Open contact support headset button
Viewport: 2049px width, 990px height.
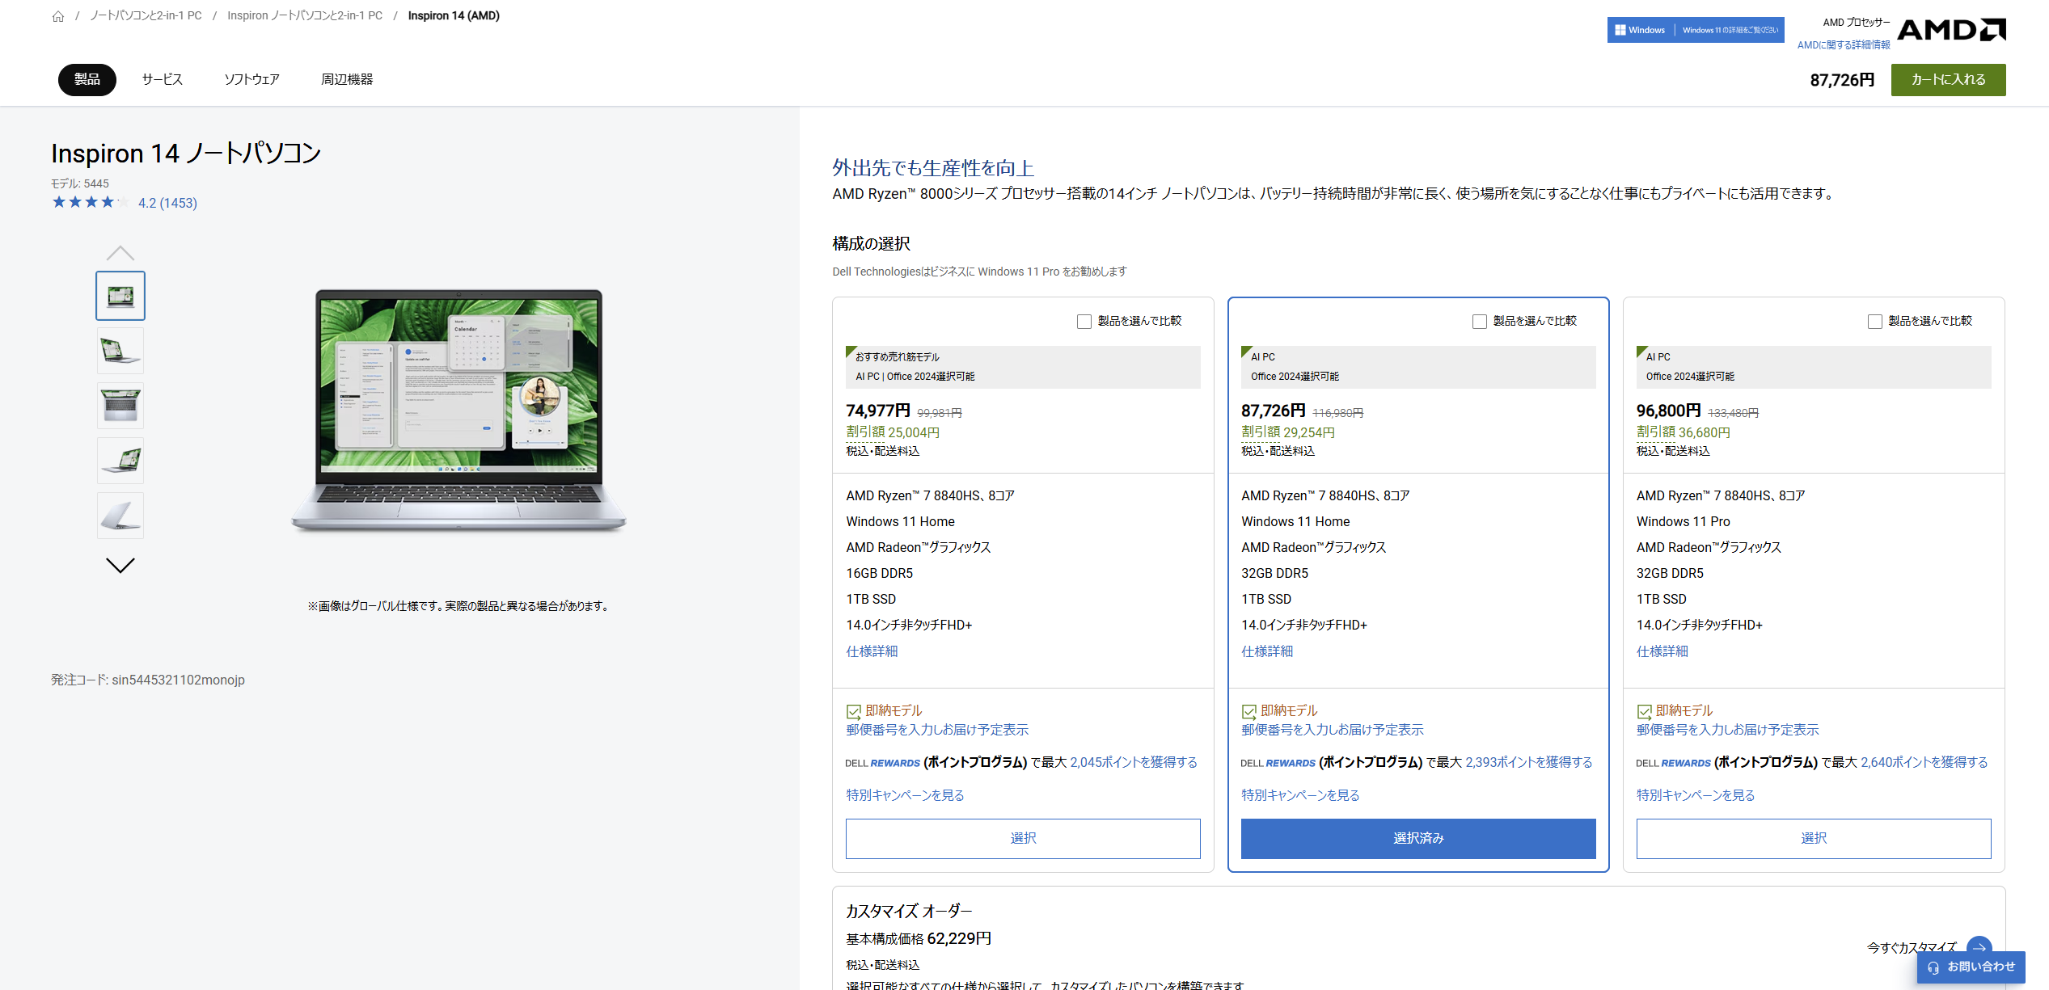pyautogui.click(x=1971, y=967)
